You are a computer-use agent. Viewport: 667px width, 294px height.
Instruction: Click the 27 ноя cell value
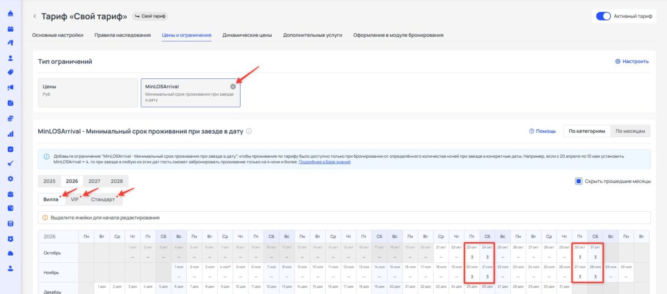pyautogui.click(x=580, y=277)
